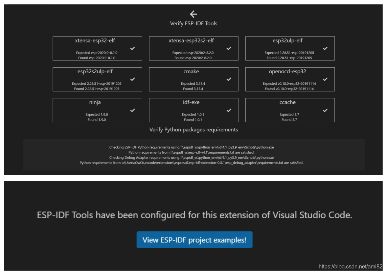Click the checkmark on openocd-esp32 card

(x=325, y=79)
